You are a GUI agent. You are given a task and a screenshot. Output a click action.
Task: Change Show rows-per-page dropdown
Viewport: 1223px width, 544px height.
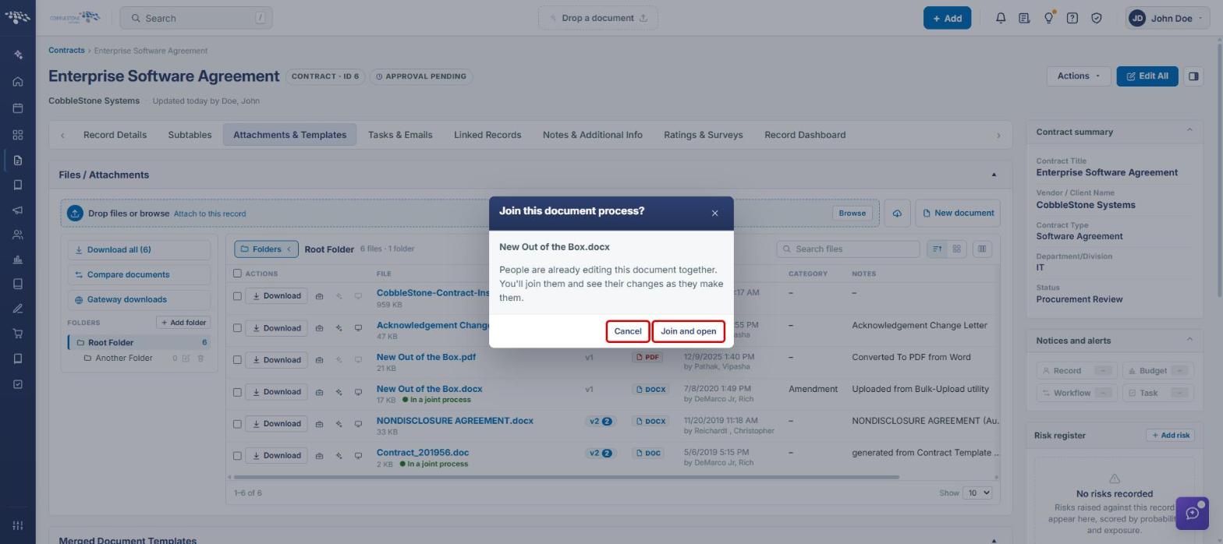pyautogui.click(x=977, y=493)
